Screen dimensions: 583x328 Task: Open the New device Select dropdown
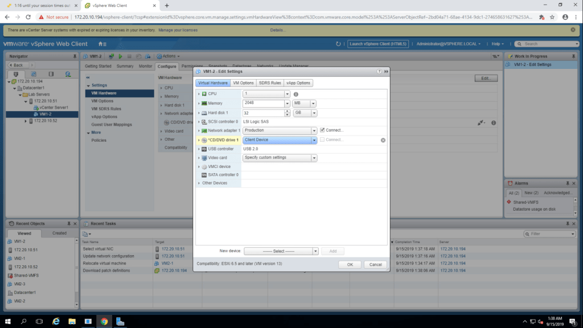281,251
